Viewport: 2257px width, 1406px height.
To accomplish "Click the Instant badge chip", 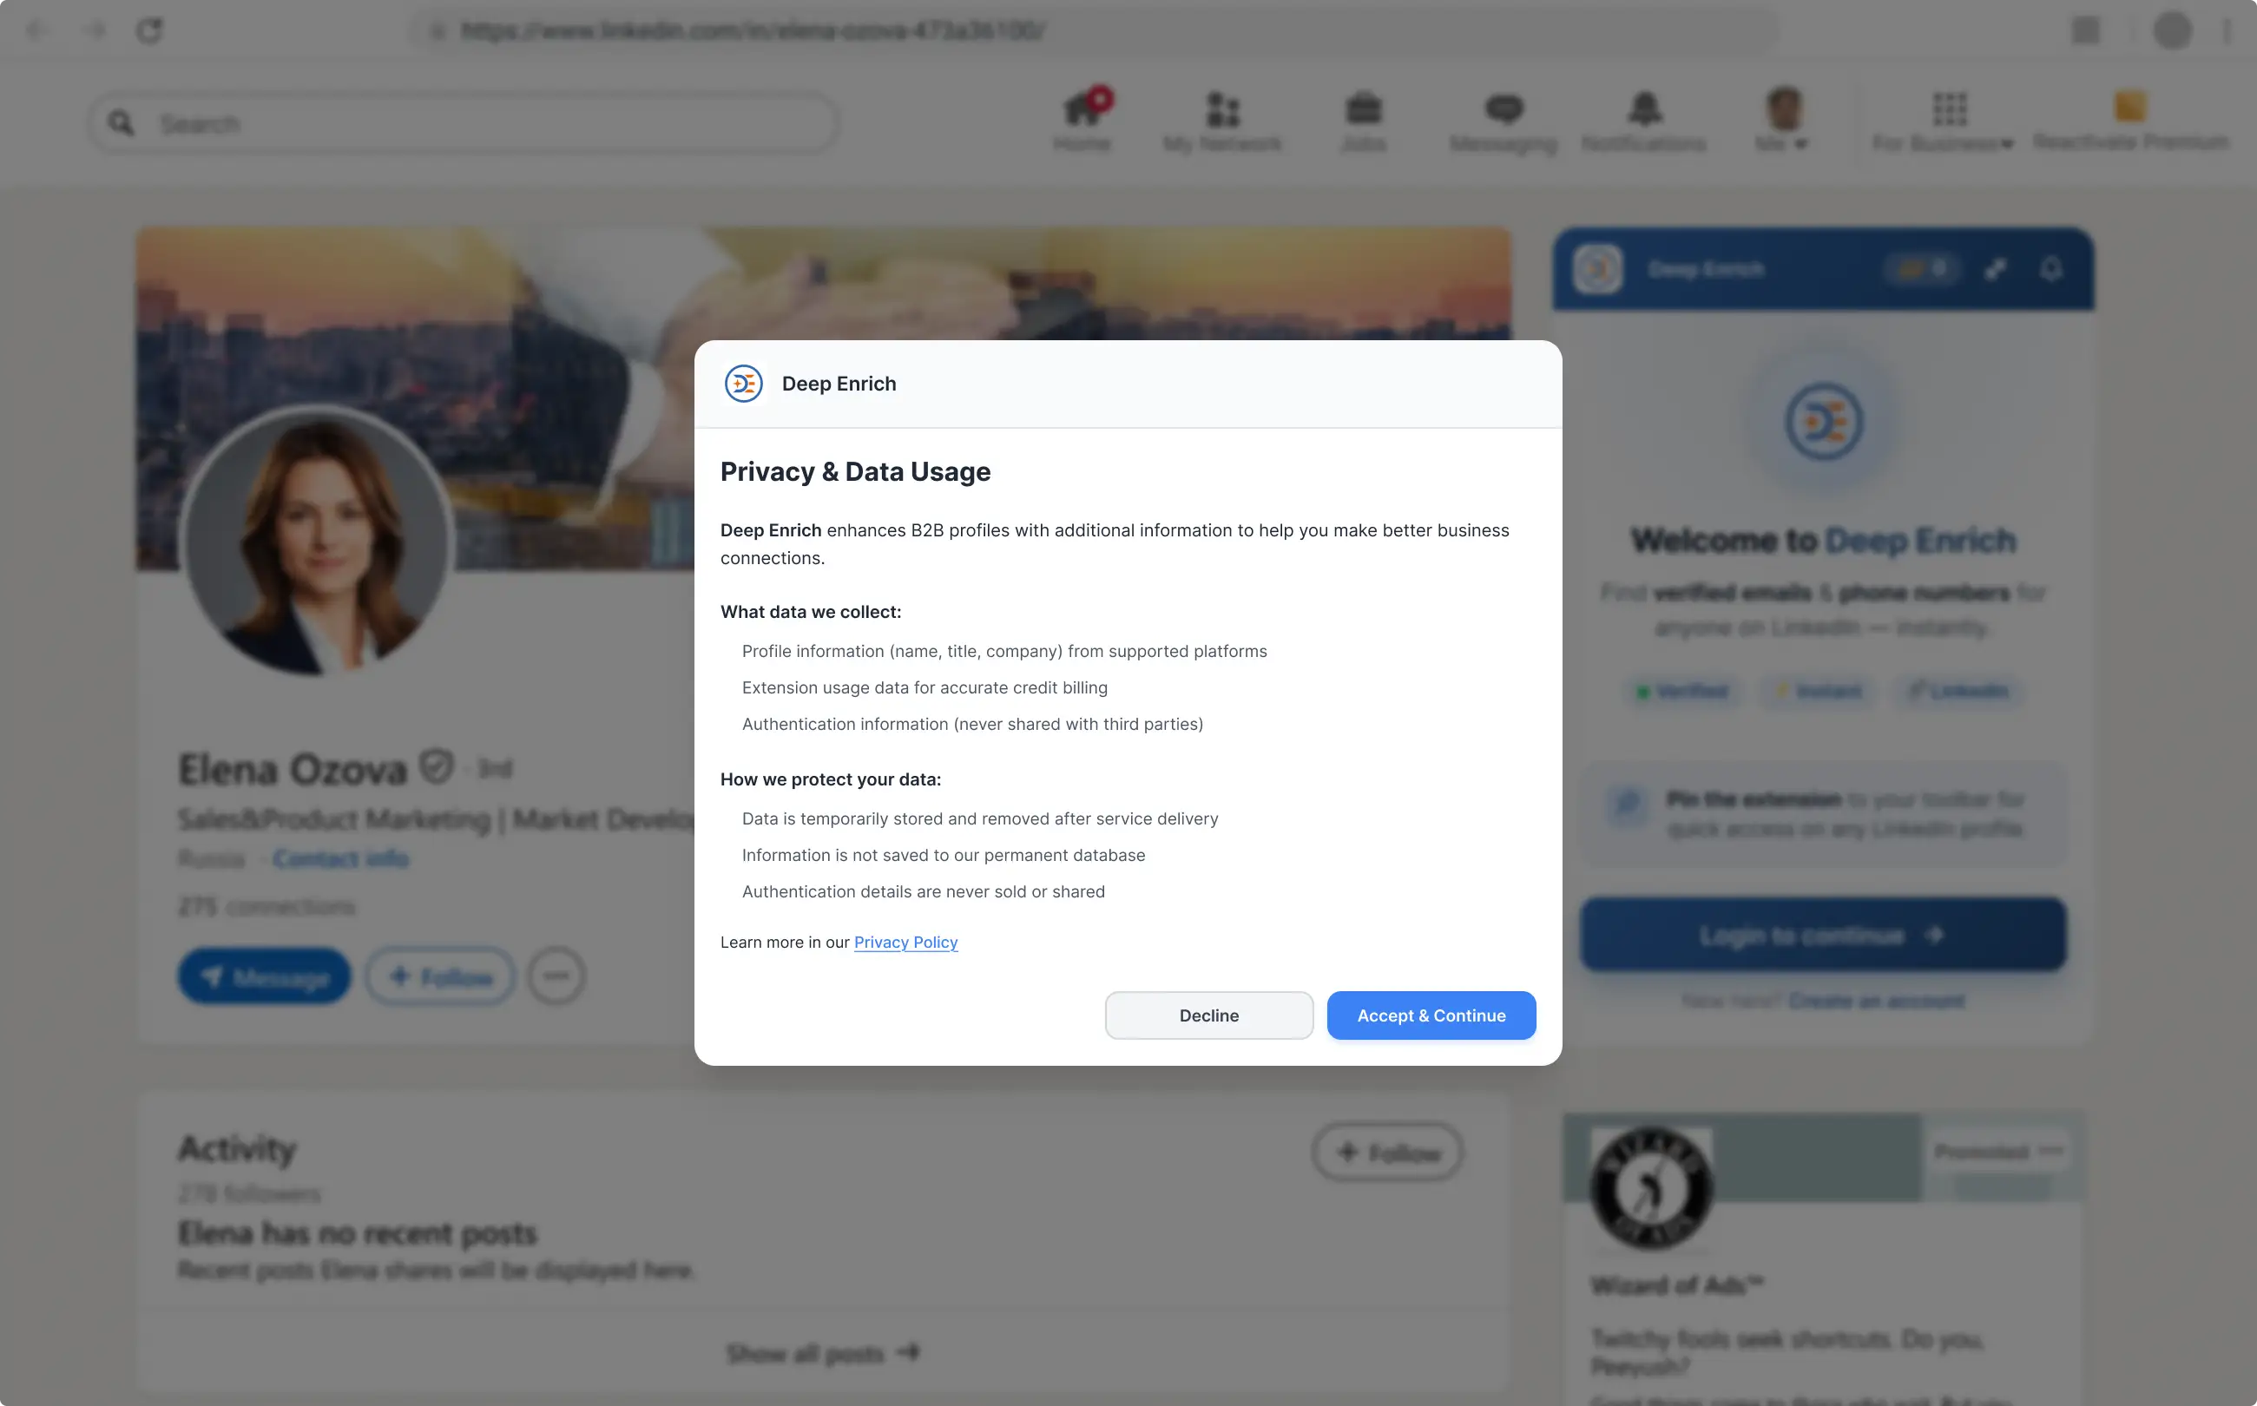I will pyautogui.click(x=1819, y=691).
